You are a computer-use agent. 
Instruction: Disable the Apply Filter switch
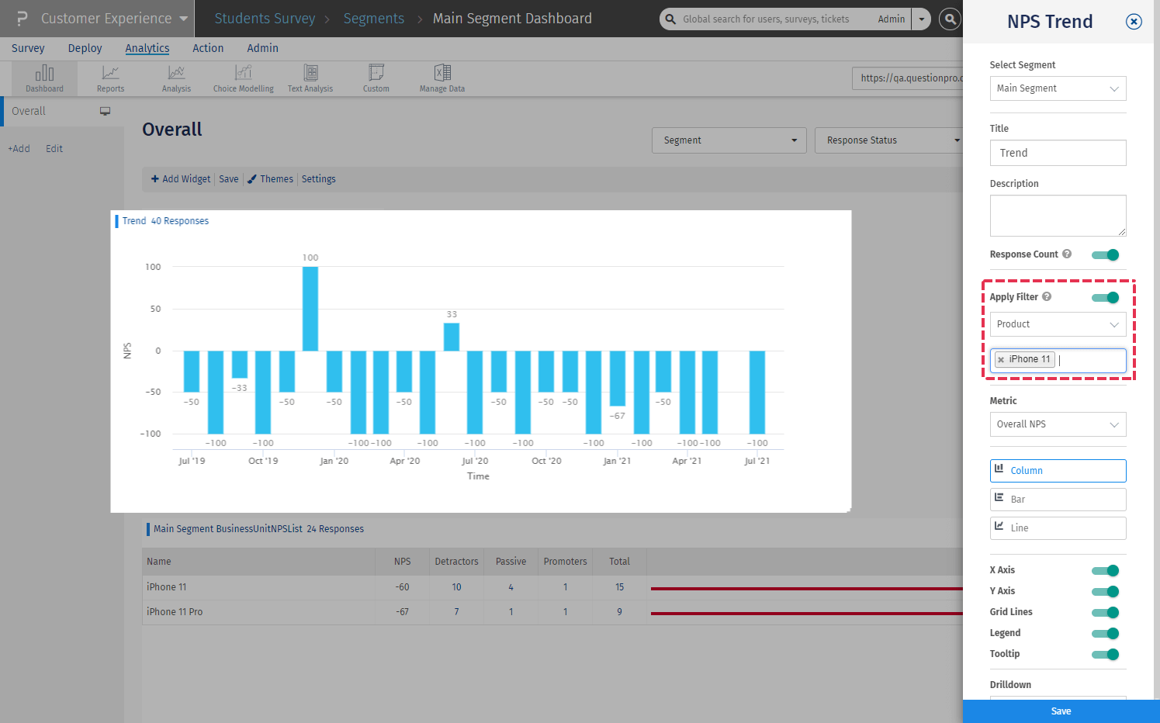[1105, 298]
